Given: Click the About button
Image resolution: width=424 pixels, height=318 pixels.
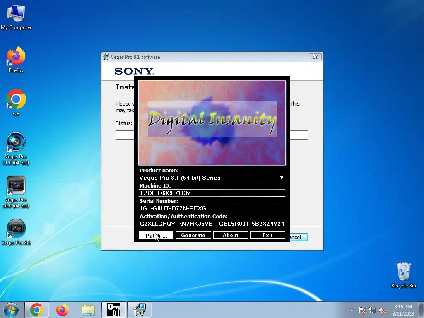Looking at the screenshot, I should coord(230,235).
